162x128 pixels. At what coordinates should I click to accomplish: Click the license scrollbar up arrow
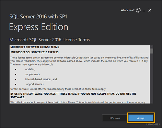[x=152, y=47]
